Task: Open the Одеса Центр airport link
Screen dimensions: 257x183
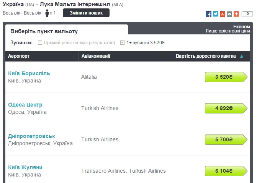Action: tap(25, 105)
